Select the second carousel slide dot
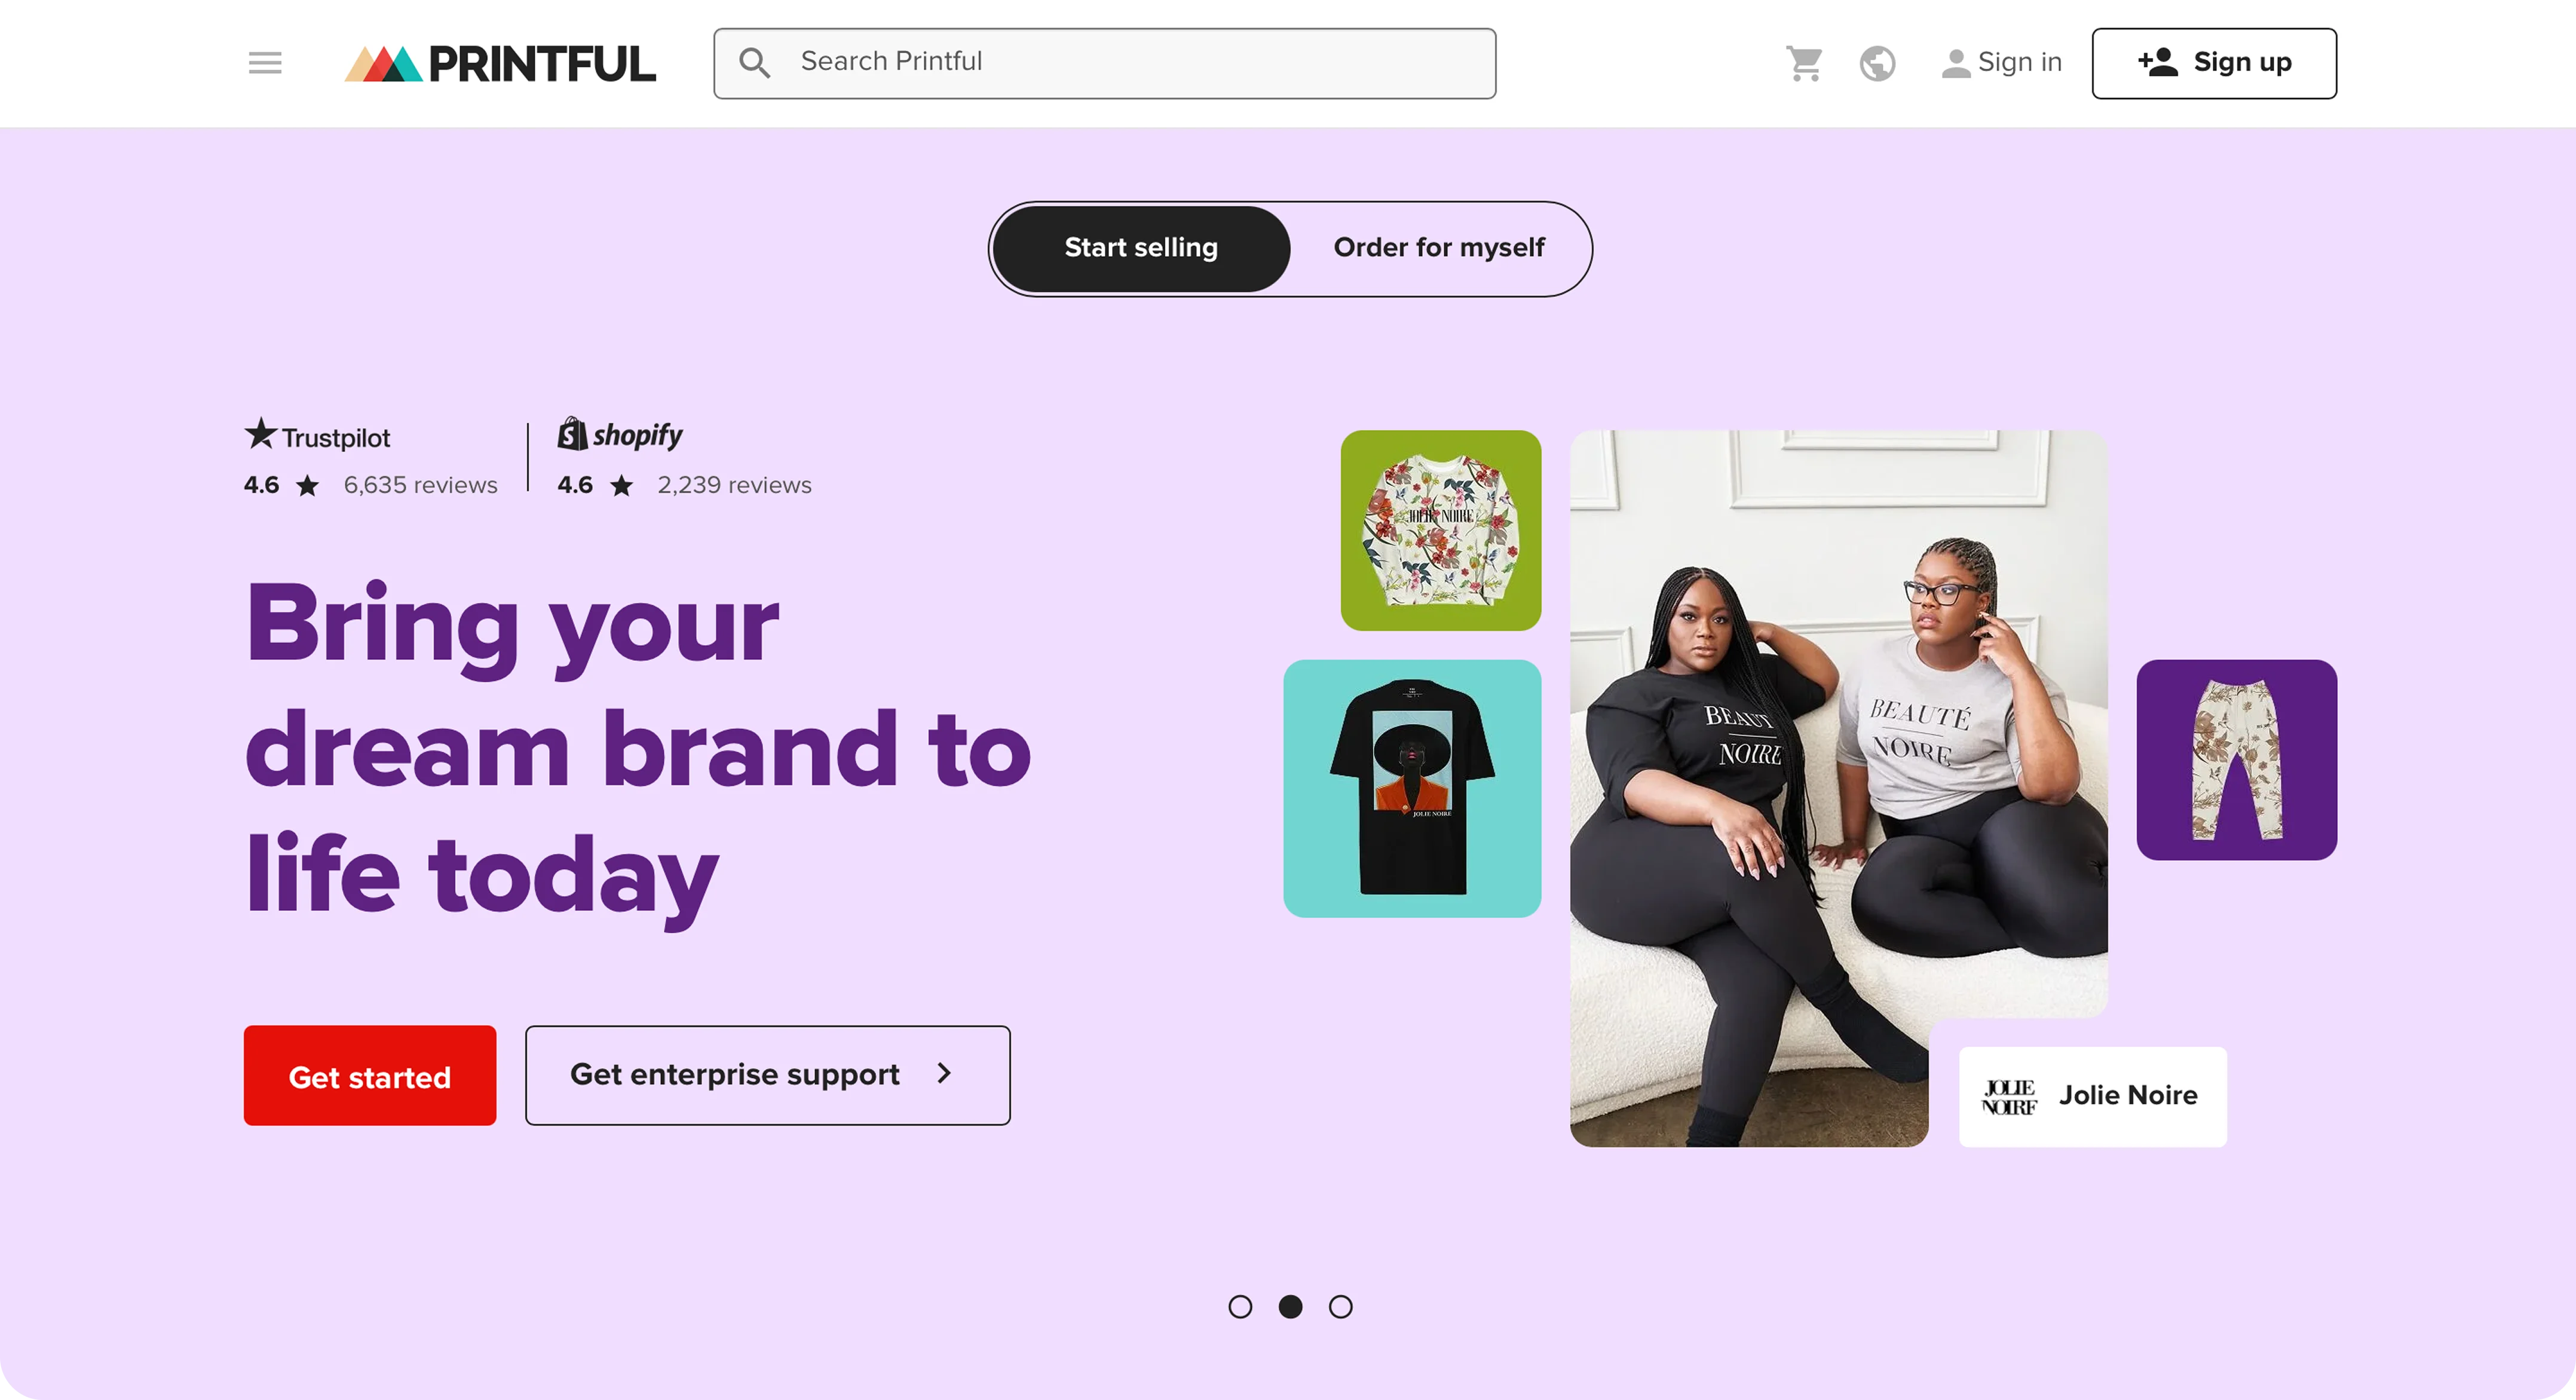 coord(1290,1307)
